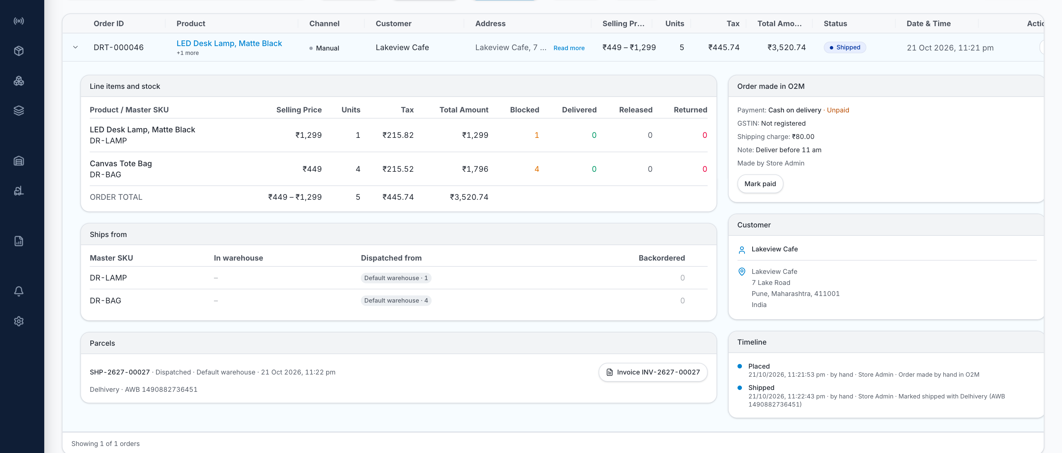Screen dimensions: 1062x453
Task: Click '7 Lake Road' address line
Action: click(771, 283)
